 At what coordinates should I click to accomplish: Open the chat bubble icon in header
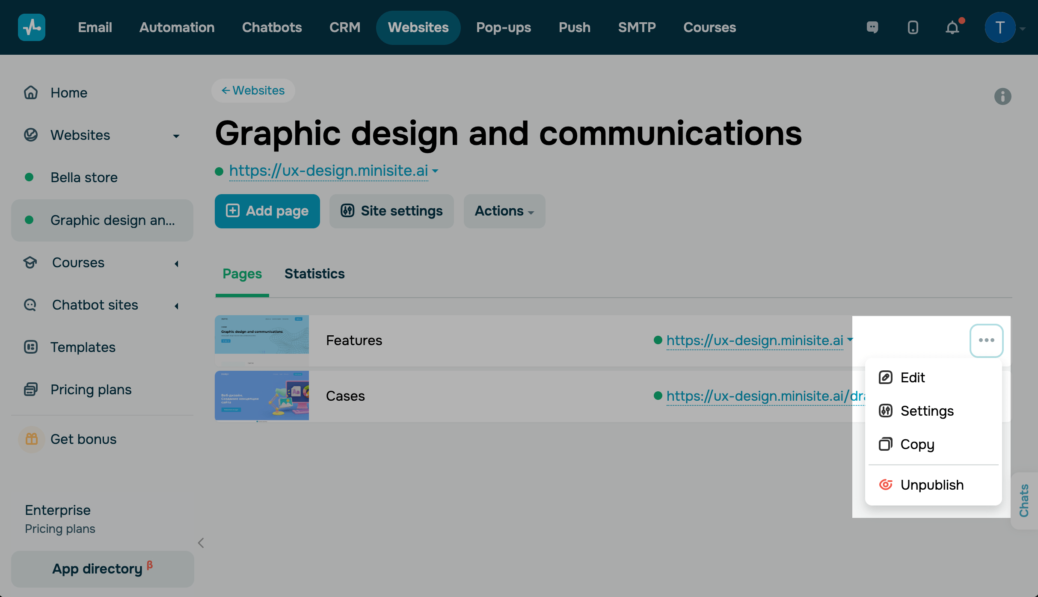pos(872,27)
